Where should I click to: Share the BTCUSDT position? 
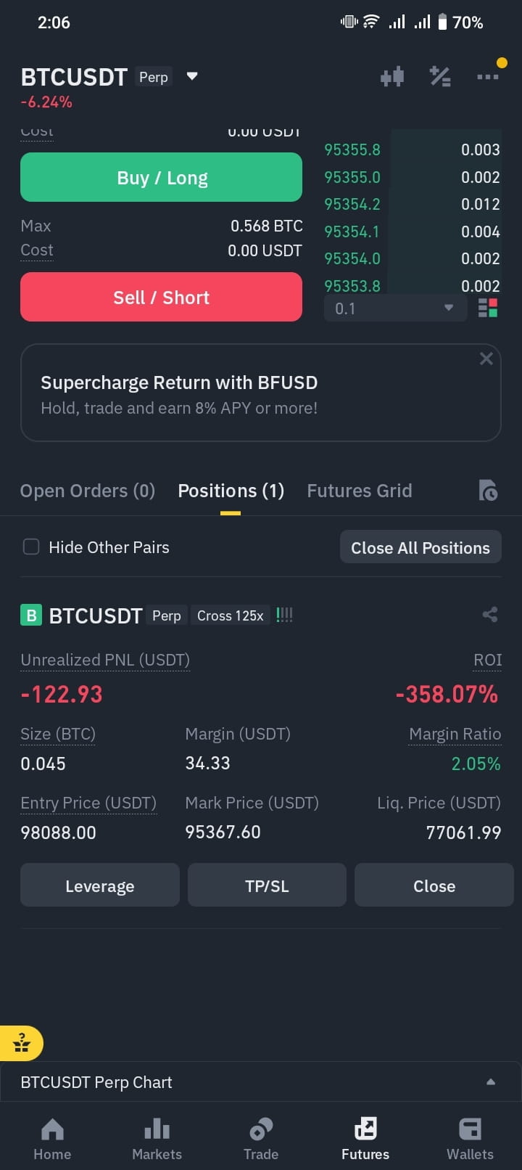click(490, 615)
